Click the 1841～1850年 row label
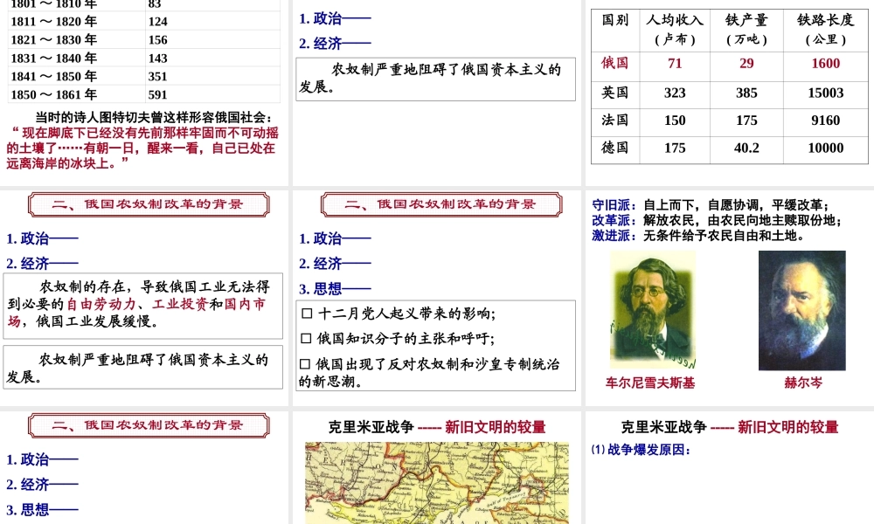874x524 pixels. point(54,76)
